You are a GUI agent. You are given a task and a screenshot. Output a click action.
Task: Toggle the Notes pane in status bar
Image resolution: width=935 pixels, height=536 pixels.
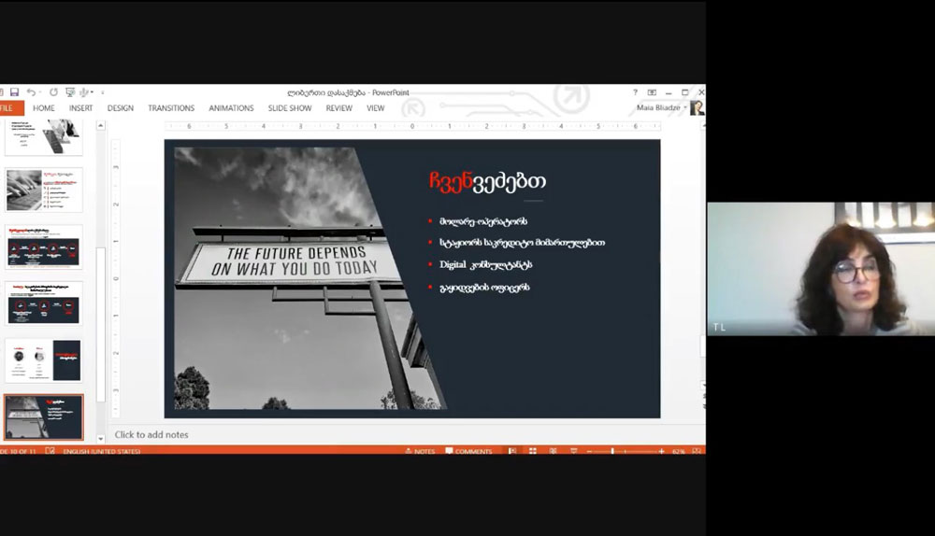[x=420, y=451]
